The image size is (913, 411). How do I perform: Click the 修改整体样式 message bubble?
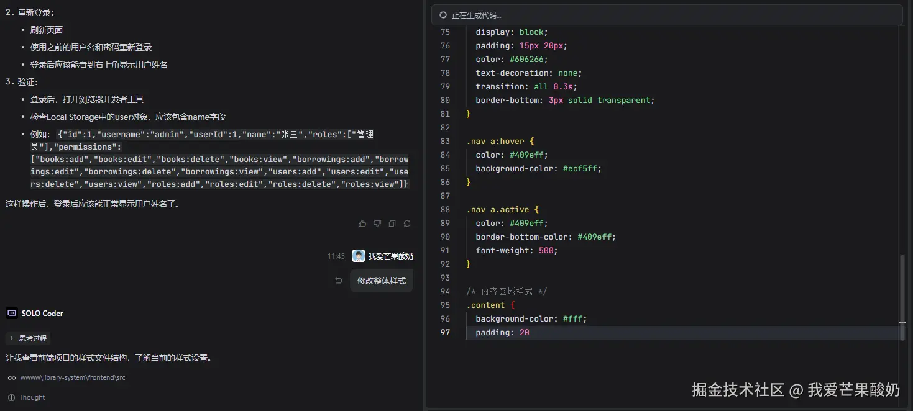382,281
